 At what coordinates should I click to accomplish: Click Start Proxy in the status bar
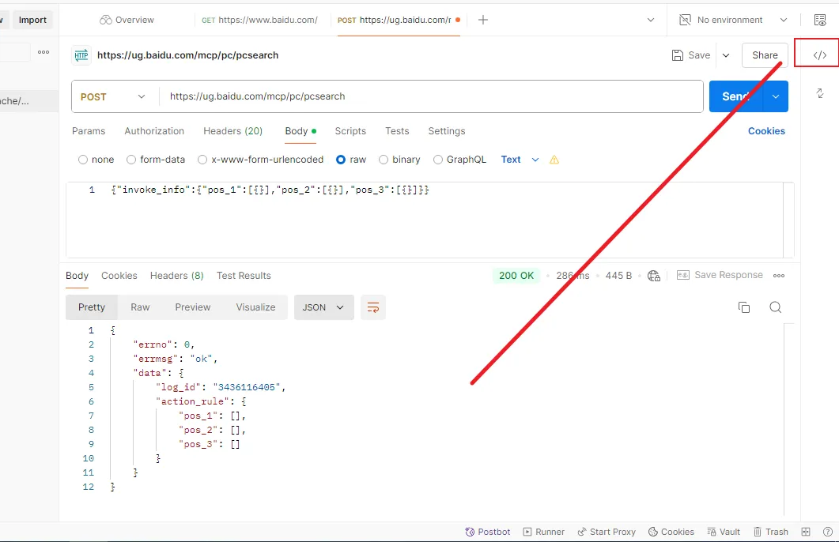(x=607, y=532)
